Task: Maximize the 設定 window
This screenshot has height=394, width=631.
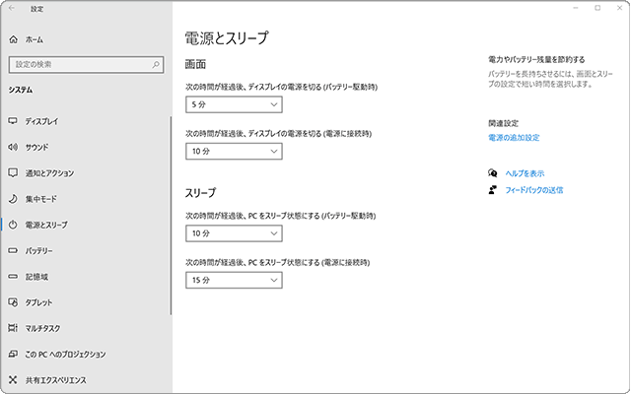Action: pyautogui.click(x=597, y=8)
